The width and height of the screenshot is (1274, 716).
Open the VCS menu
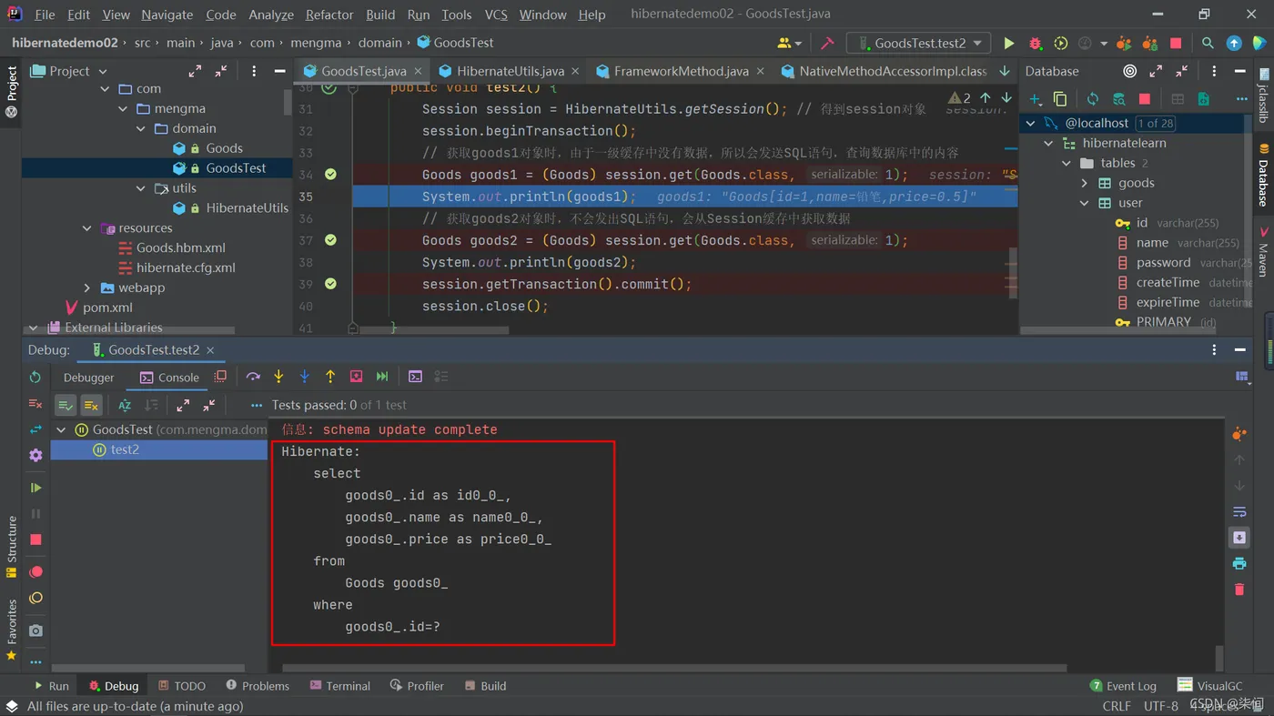496,15
